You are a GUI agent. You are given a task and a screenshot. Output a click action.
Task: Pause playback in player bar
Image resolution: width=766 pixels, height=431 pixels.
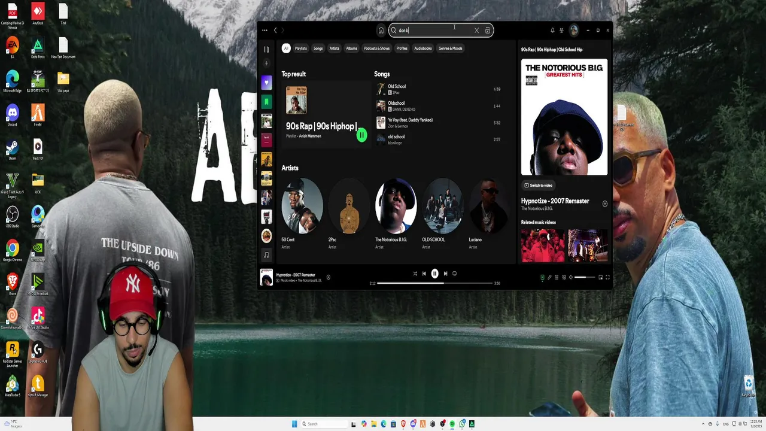point(434,274)
